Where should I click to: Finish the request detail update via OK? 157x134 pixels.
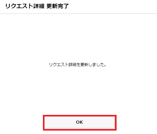point(80,122)
